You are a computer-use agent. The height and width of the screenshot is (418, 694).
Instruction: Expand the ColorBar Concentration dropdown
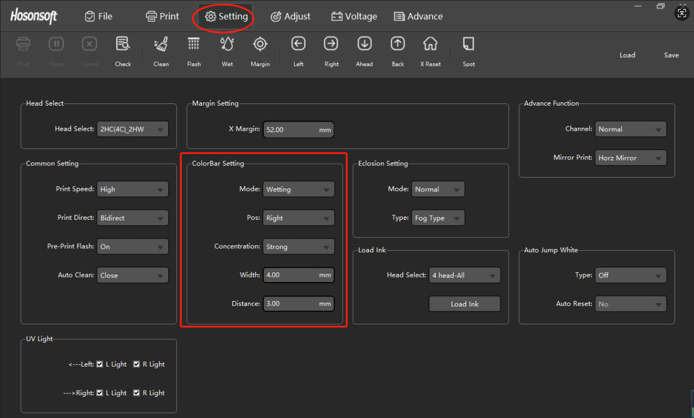298,247
